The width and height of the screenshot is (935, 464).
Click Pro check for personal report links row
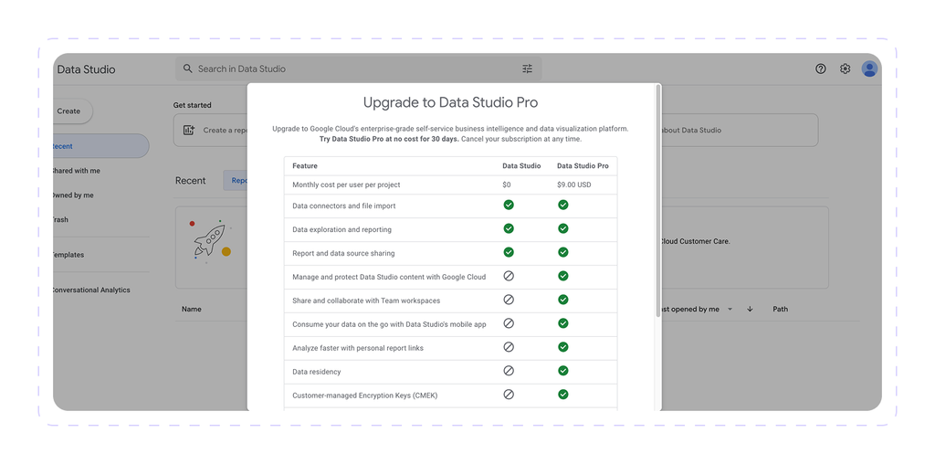click(x=562, y=346)
